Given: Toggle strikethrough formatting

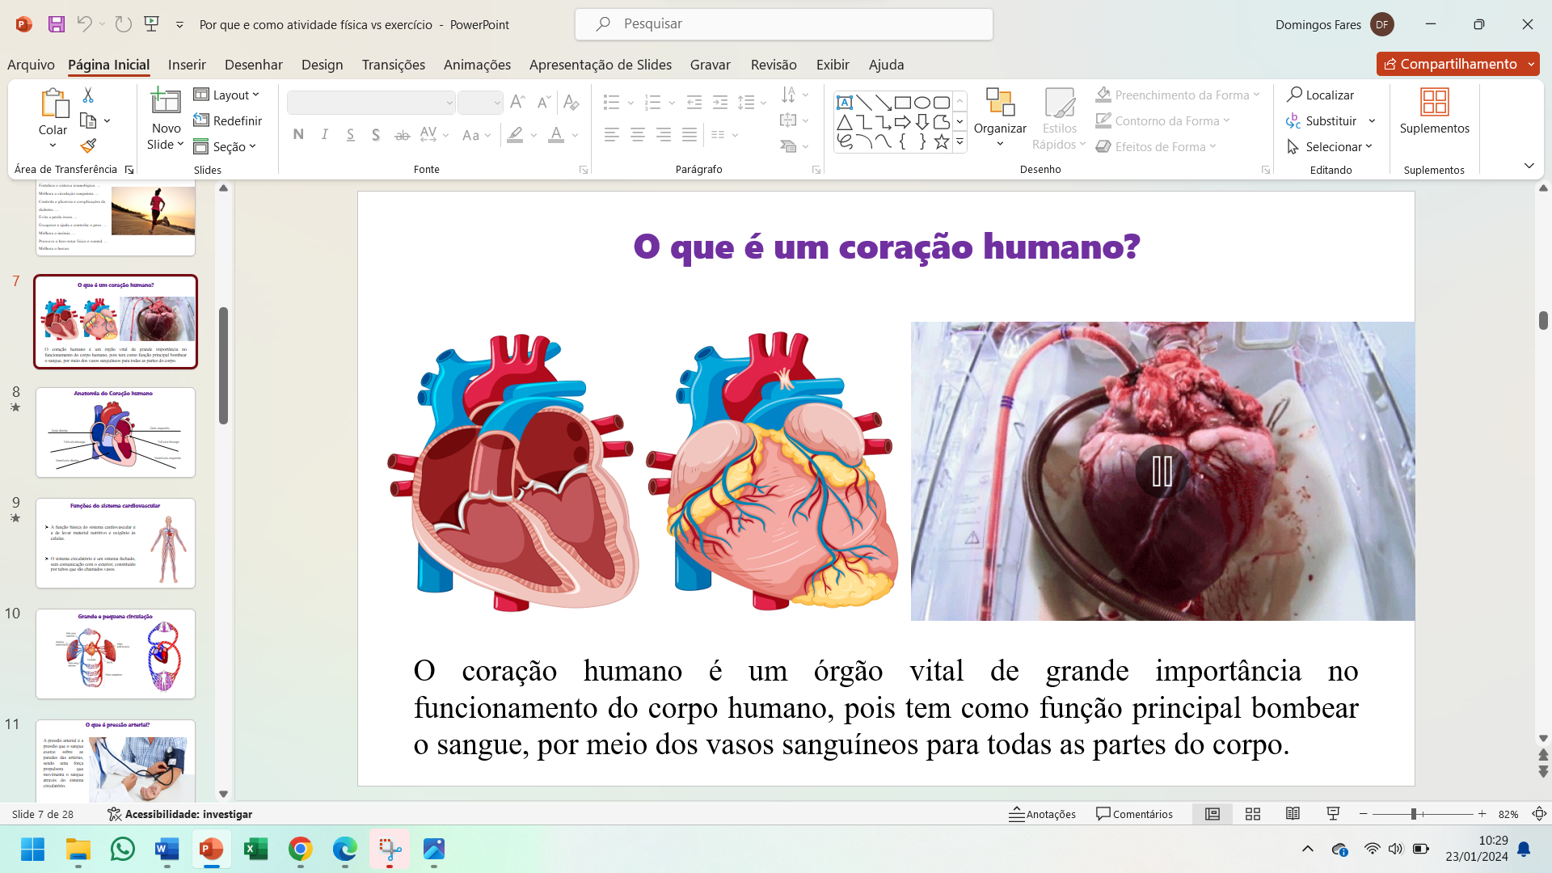Looking at the screenshot, I should point(402,135).
